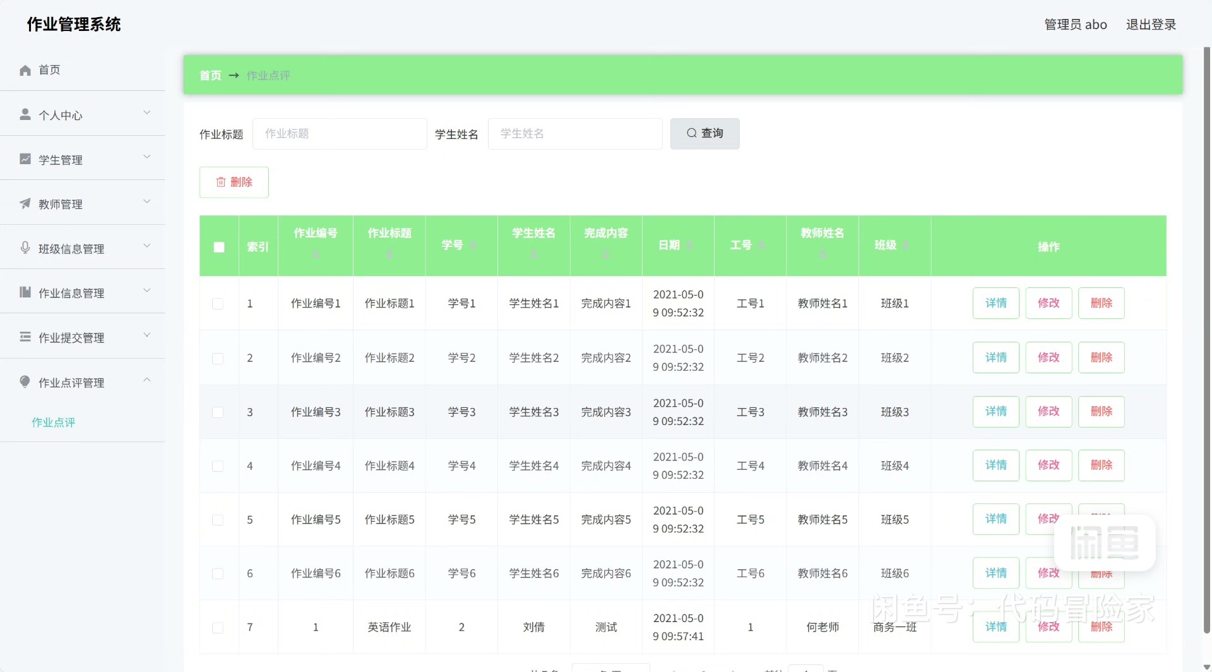Click the home icon in the sidebar
This screenshot has height=672, width=1212.
(x=25, y=70)
